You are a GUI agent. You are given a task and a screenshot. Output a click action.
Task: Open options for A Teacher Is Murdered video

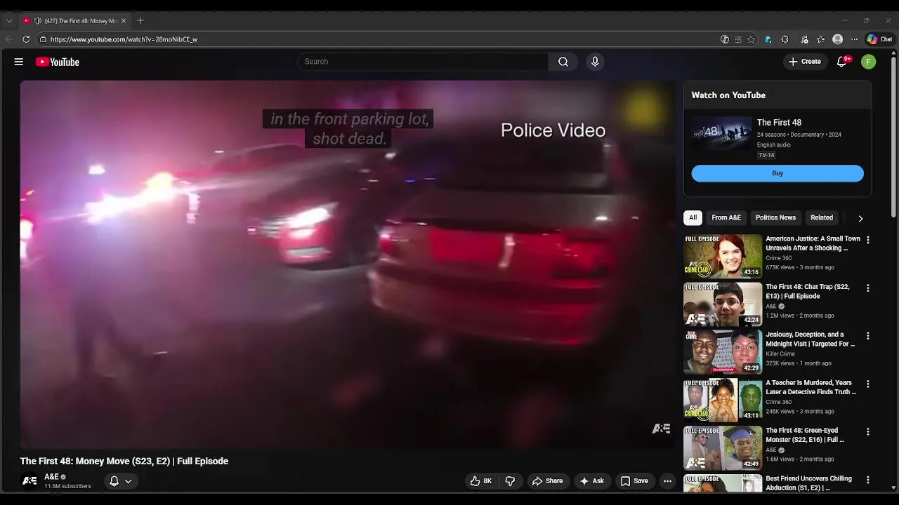868,384
